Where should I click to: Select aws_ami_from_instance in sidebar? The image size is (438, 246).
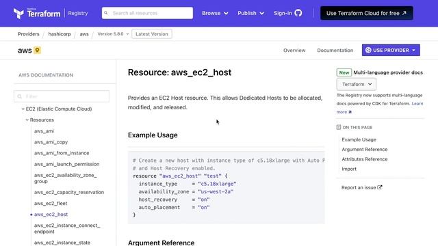pyautogui.click(x=62, y=153)
